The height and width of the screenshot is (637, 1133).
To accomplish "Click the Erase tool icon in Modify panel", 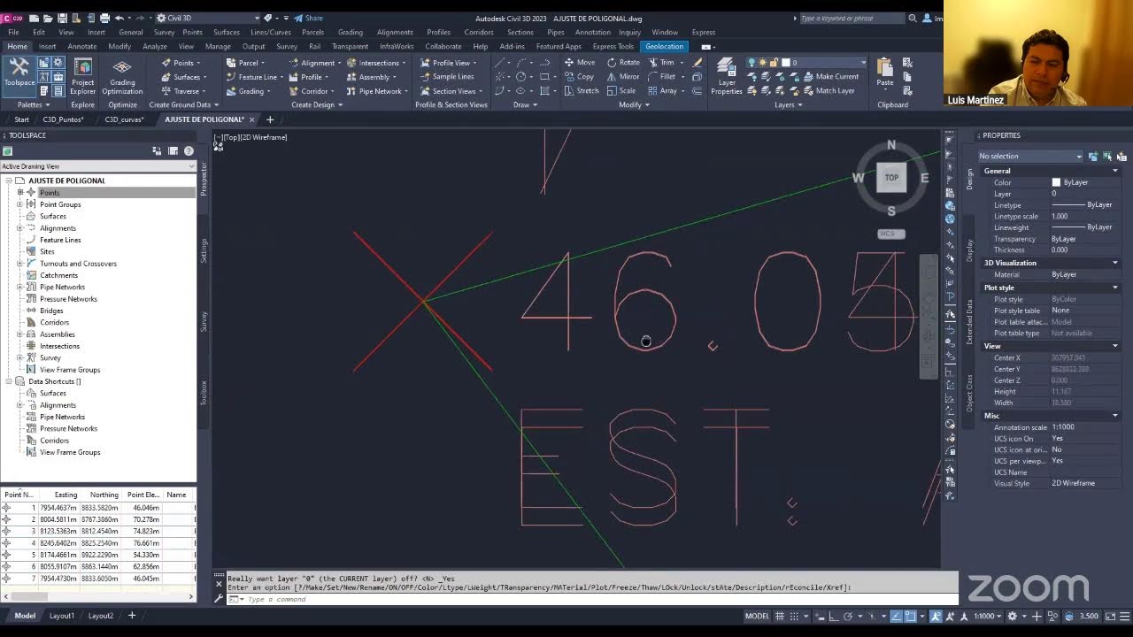I will click(x=698, y=63).
